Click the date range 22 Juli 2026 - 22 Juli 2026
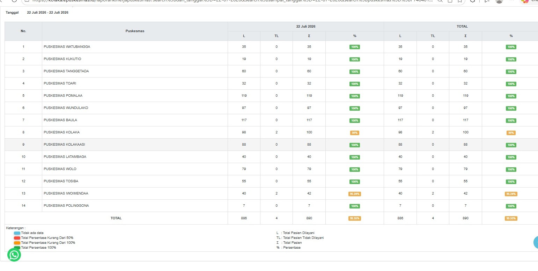The height and width of the screenshot is (271, 538). pyautogui.click(x=48, y=13)
